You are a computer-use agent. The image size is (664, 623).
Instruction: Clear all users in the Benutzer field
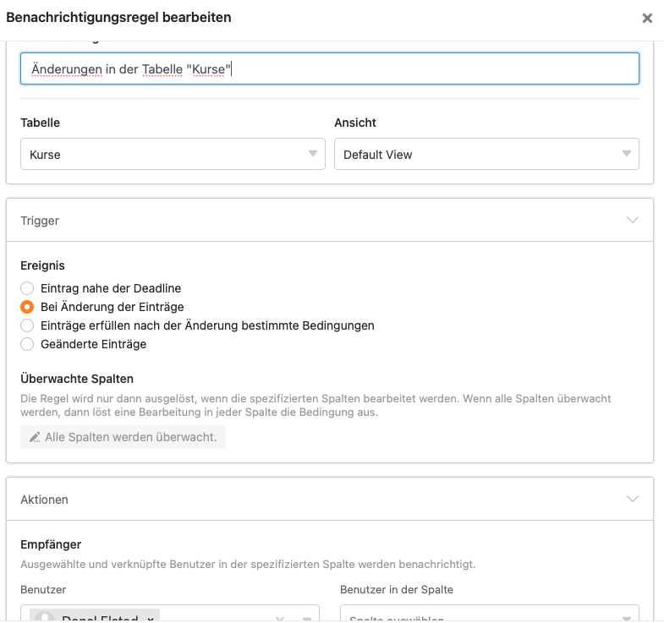tap(281, 619)
